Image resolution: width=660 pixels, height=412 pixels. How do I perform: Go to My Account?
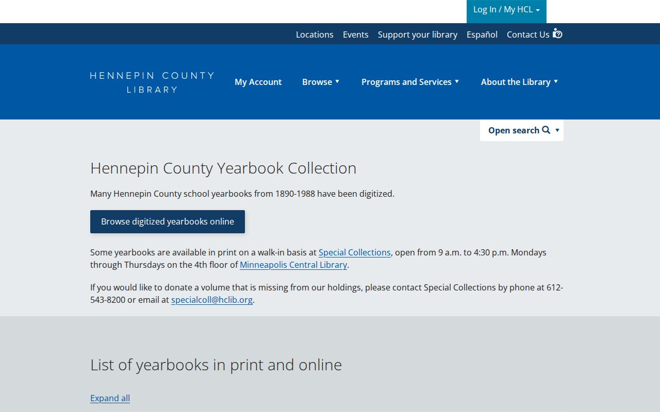coord(258,82)
